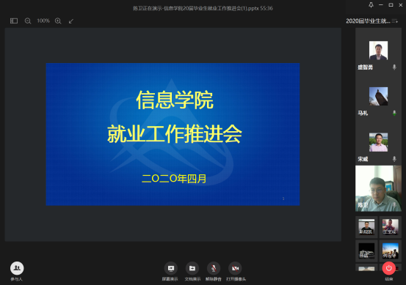The width and height of the screenshot is (406, 285).
Task: Select 宋威's participant avatar
Action: click(378, 142)
